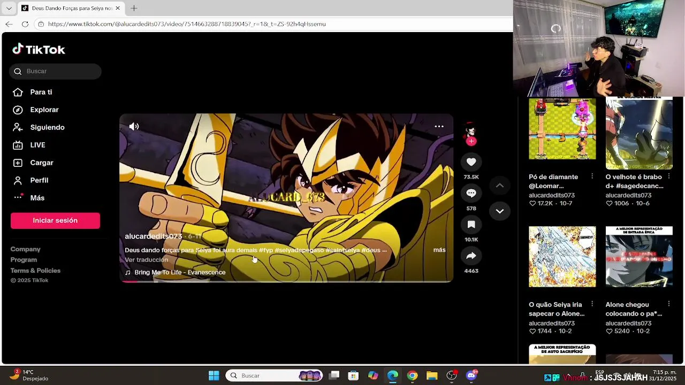Click the alucardedits073 username on the video
The height and width of the screenshot is (385, 685).
pyautogui.click(x=154, y=236)
